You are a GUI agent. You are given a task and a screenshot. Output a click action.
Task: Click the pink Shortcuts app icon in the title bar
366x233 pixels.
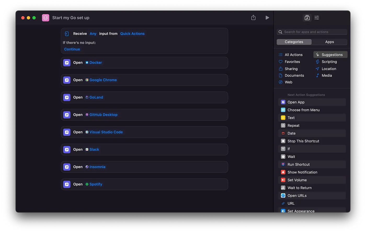(x=45, y=18)
